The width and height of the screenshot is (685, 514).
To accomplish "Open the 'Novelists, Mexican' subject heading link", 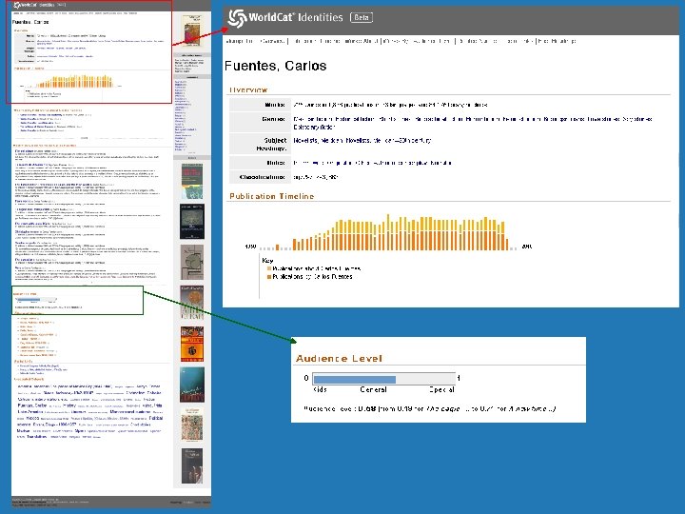I will click(321, 141).
